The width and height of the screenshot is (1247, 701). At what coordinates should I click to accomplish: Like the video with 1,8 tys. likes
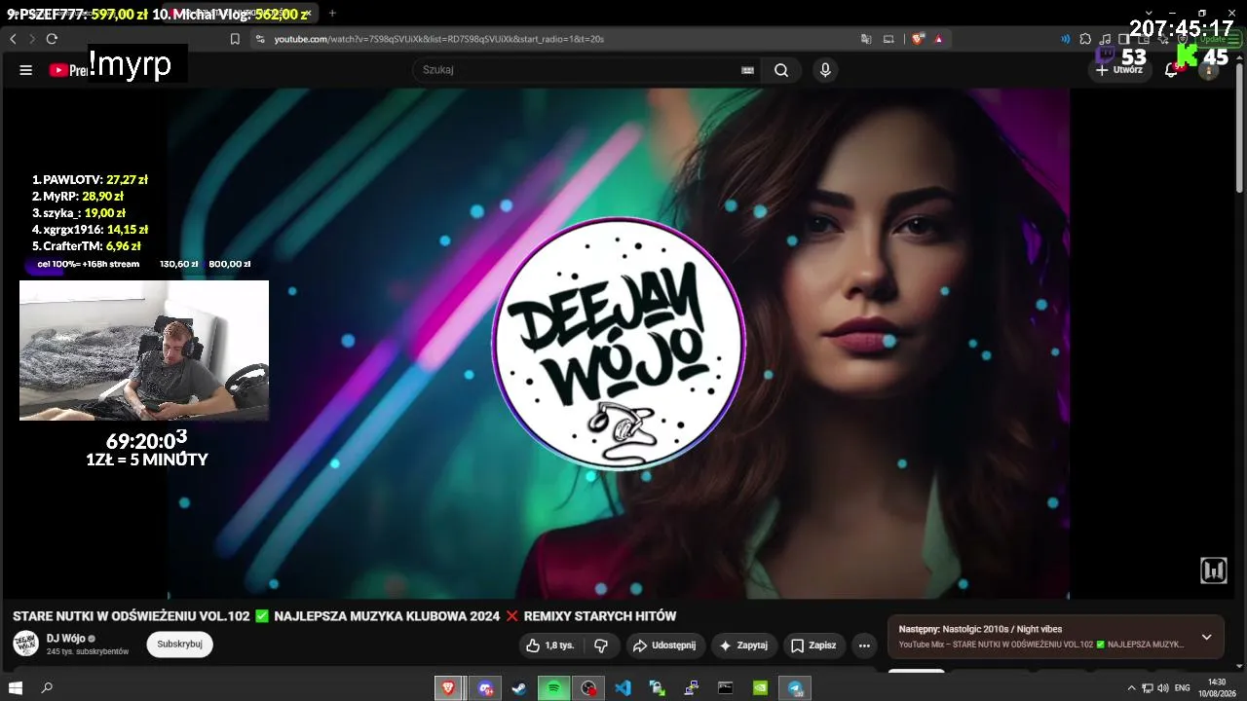pos(549,646)
